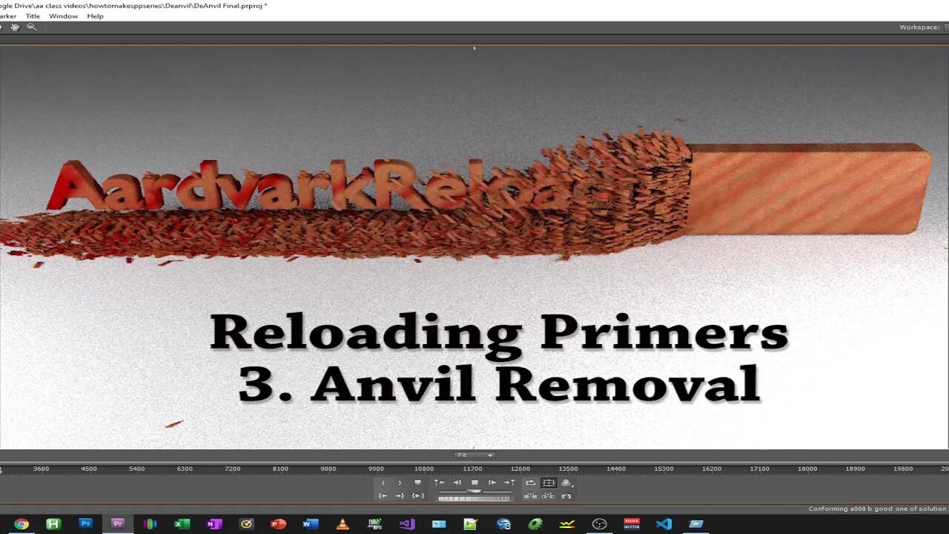Click the Mark Out button

pyautogui.click(x=400, y=482)
